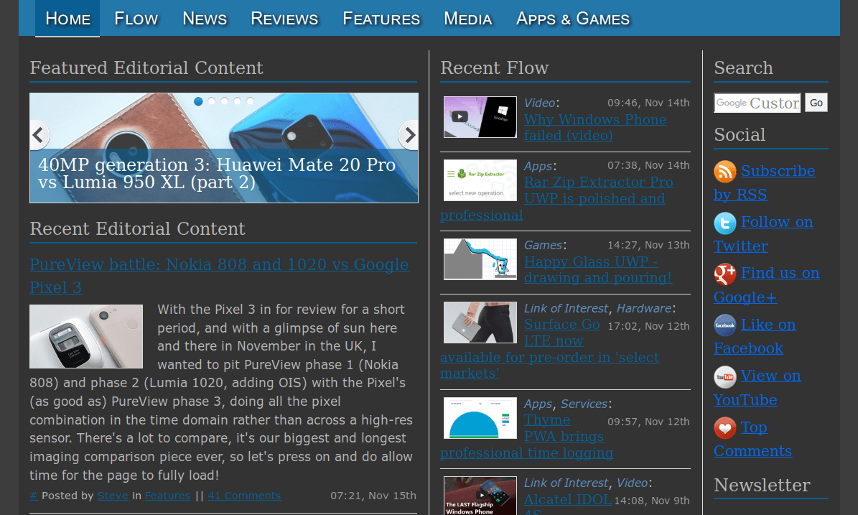The image size is (858, 515).
Task: Click the RSS feed orange icon
Action: [725, 171]
